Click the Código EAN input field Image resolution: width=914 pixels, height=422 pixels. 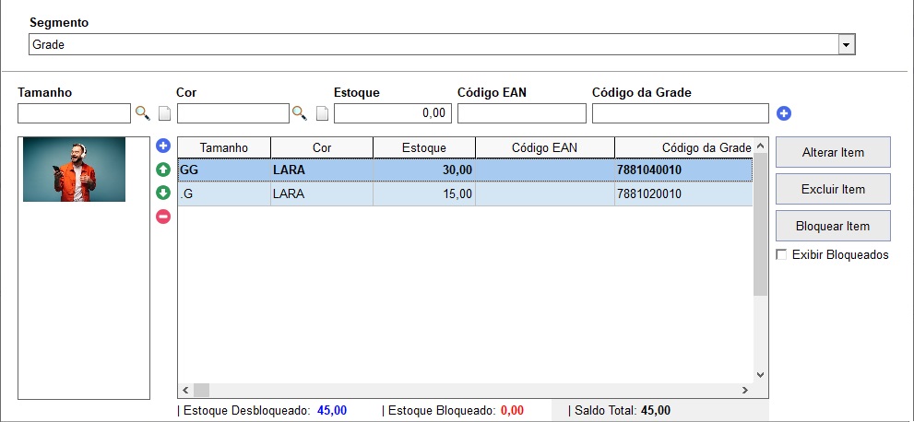[522, 113]
